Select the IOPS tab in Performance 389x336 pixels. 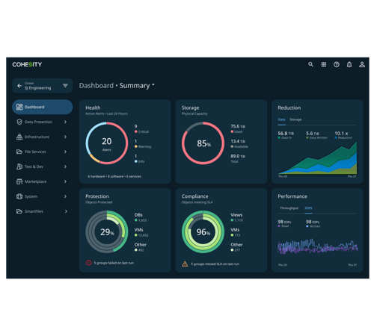(x=308, y=208)
